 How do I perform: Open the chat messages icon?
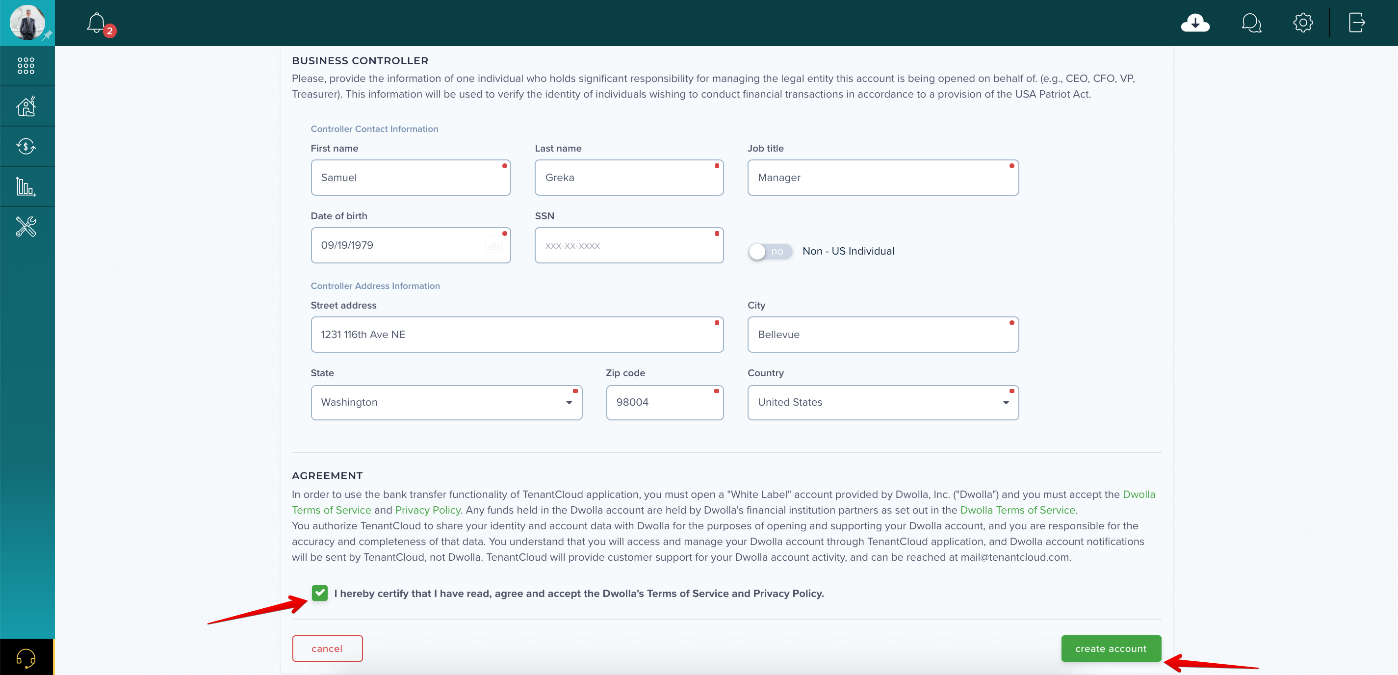(x=1251, y=23)
